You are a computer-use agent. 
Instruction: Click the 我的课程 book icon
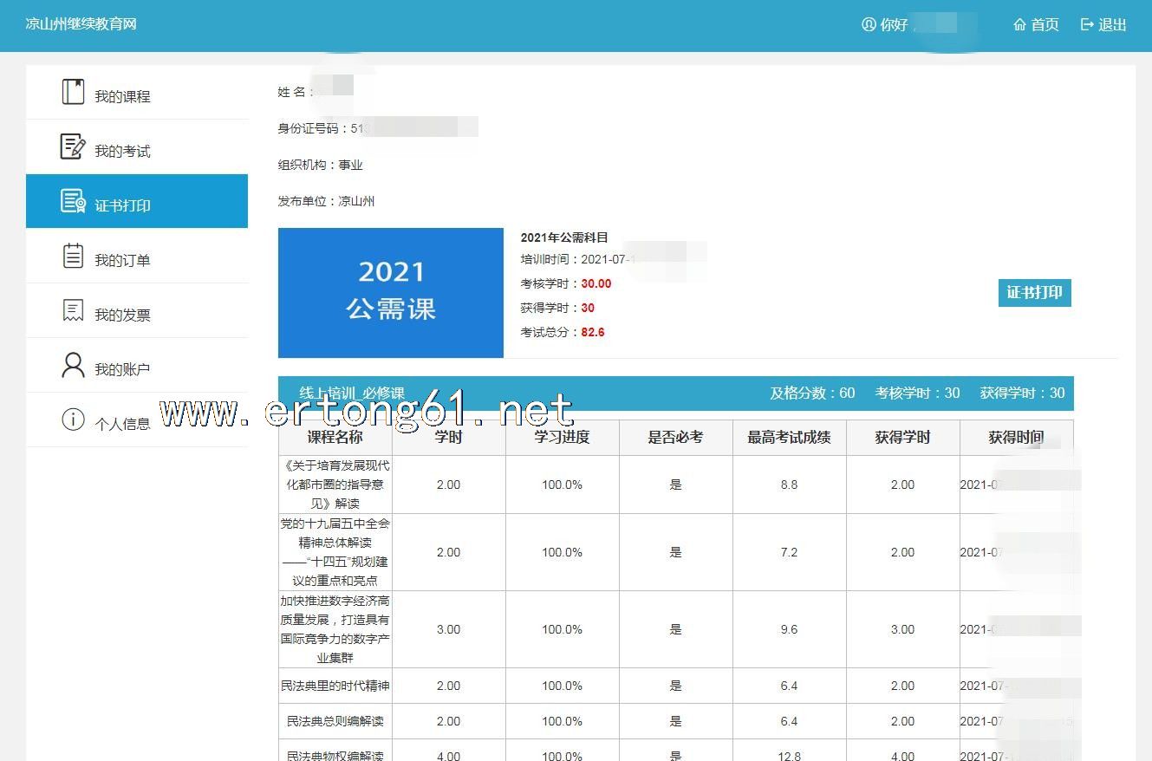coord(74,92)
